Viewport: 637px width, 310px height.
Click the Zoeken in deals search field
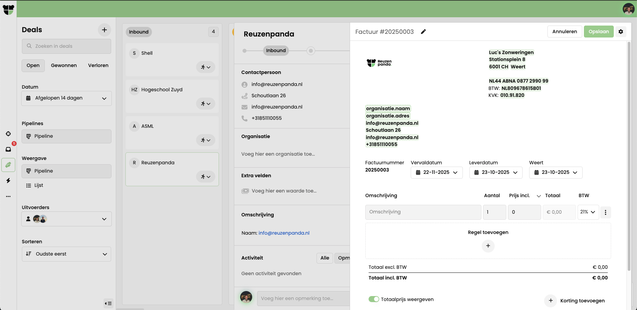[66, 46]
